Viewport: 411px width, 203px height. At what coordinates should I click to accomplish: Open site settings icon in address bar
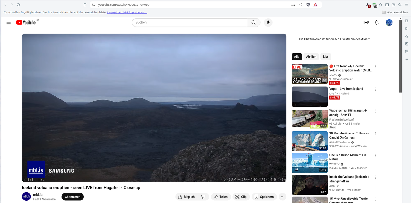pos(93,5)
